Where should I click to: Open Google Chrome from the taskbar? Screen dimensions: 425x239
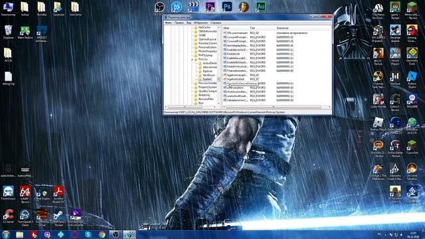pyautogui.click(x=102, y=234)
